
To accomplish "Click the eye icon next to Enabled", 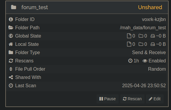I will tap(145, 61).
